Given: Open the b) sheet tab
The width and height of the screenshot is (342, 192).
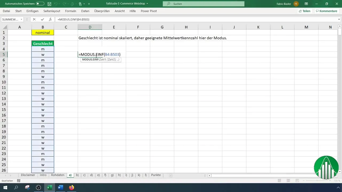Looking at the screenshot, I should [x=77, y=175].
